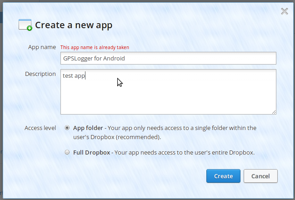Click the 'Create a new app' heading
Viewport: 295px width, 200px height.
(74, 25)
